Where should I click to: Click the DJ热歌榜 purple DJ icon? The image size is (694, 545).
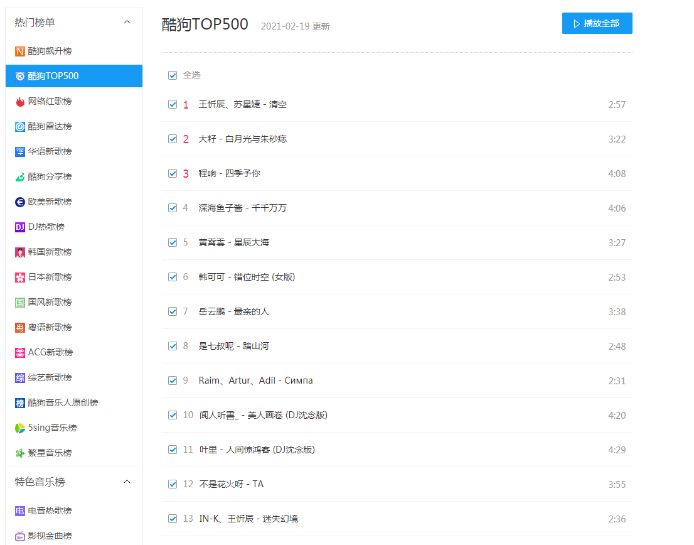(20, 227)
